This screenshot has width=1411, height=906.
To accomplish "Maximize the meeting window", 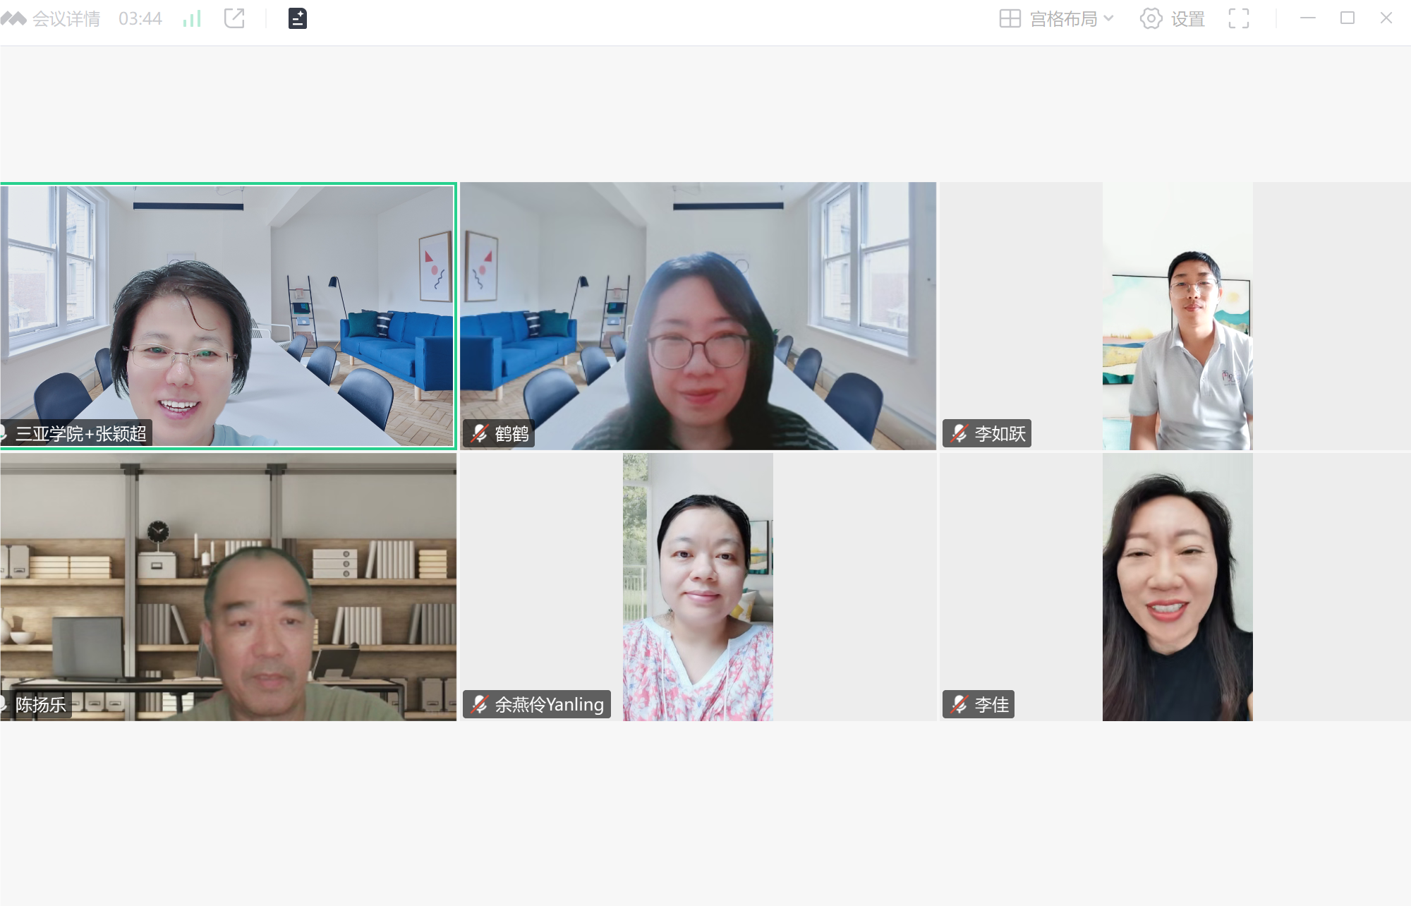I will (1347, 18).
